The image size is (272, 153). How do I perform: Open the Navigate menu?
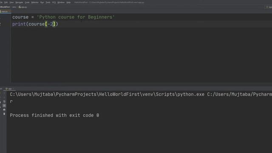(19, 3)
